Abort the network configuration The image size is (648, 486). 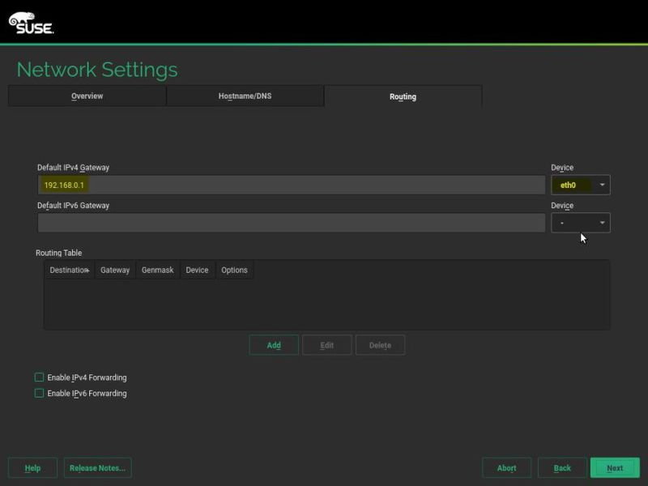[506, 467]
